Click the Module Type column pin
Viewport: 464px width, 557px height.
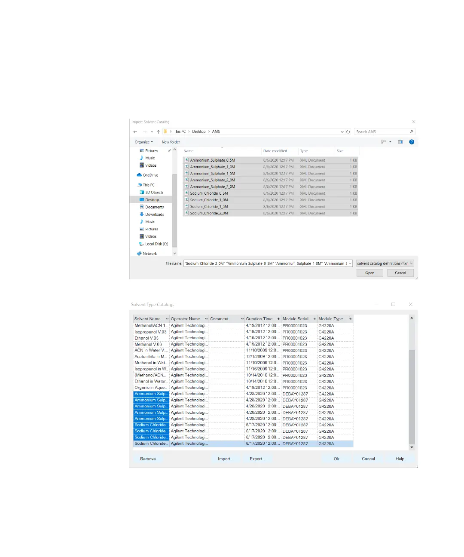click(351, 319)
